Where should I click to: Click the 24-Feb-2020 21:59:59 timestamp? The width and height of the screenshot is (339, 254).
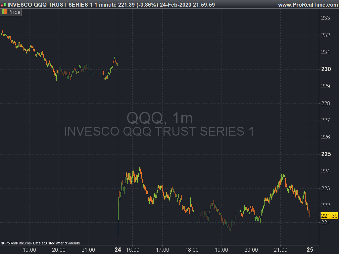187,5
